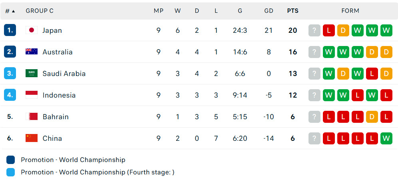
Task: Click the China flag icon
Action: 32,138
